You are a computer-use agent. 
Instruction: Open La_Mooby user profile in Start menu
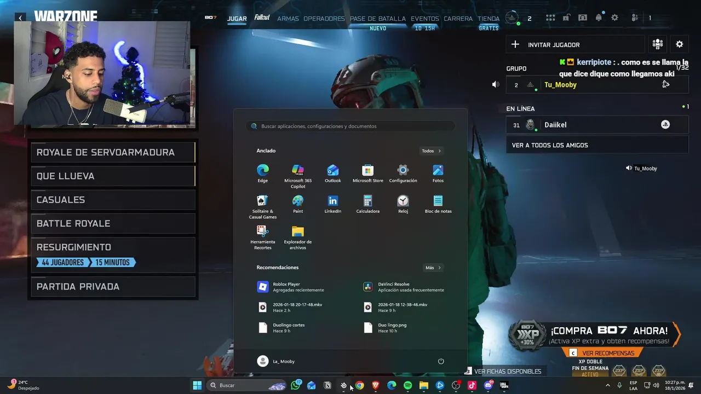point(276,361)
